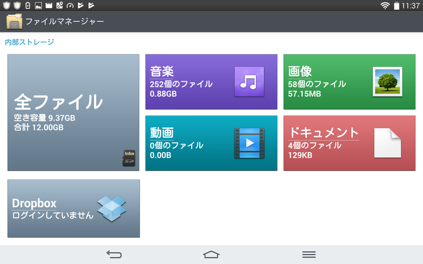Open the menu navigation button
This screenshot has height=264, width=423.
point(309,254)
